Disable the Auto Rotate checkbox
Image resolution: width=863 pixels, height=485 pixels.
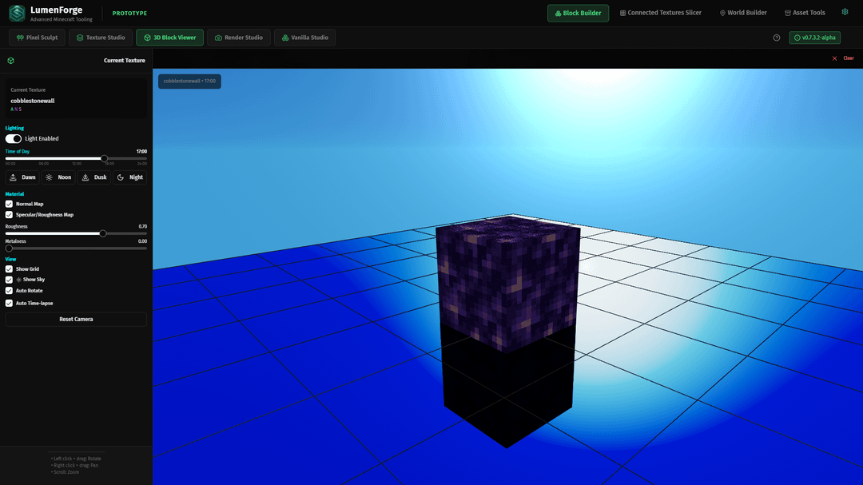[10, 291]
